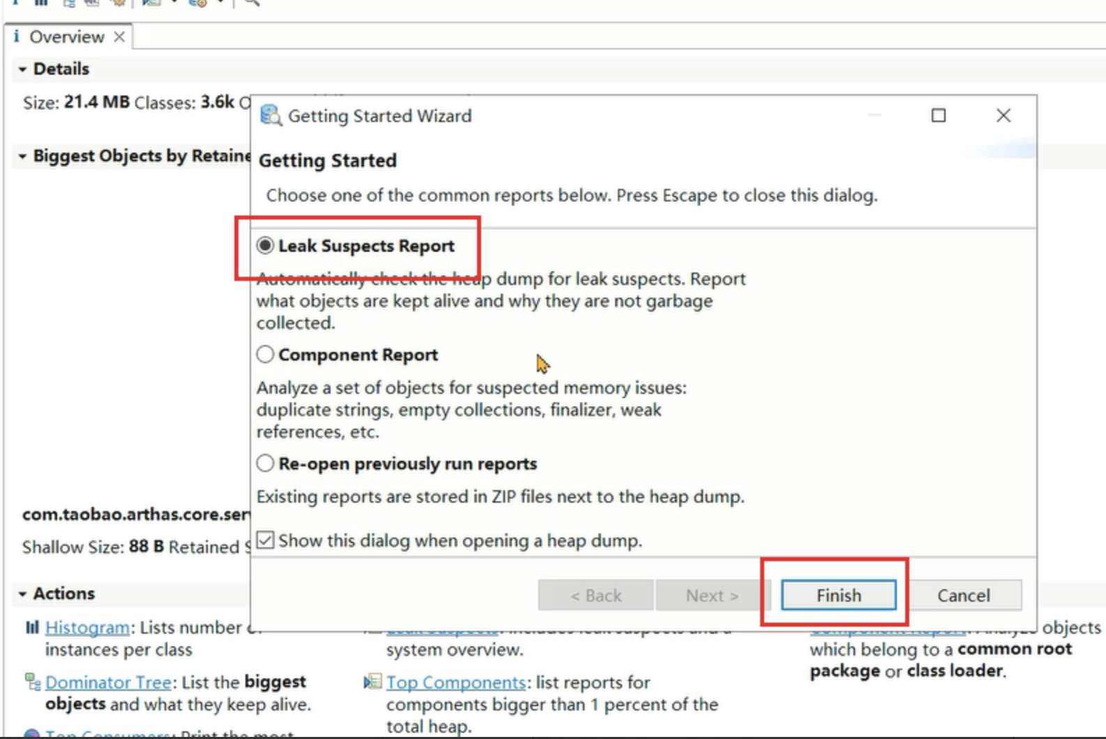Open the Dominator Tree link
Screen dimensions: 1106x739
[x=108, y=682]
